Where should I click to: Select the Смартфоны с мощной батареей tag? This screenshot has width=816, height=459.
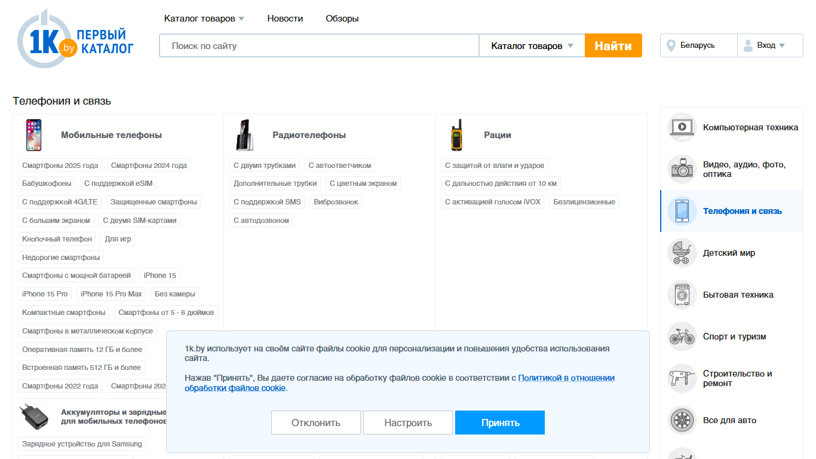pyautogui.click(x=76, y=276)
